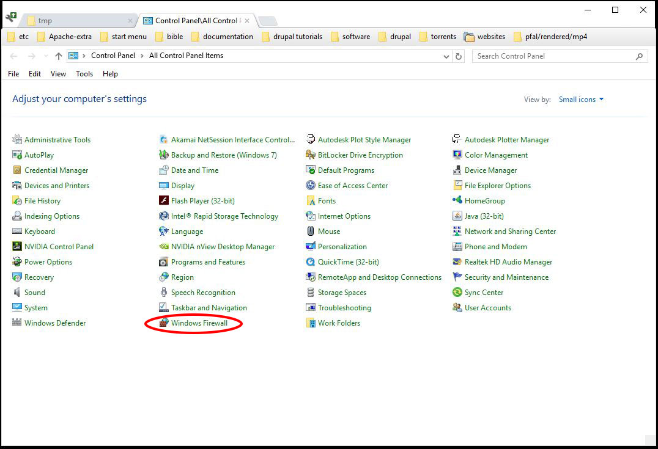This screenshot has width=658, height=449.
Task: Click the System icon
Action: [x=17, y=308]
